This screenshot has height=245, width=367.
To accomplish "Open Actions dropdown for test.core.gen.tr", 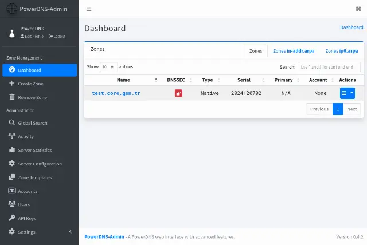I will pos(348,93).
